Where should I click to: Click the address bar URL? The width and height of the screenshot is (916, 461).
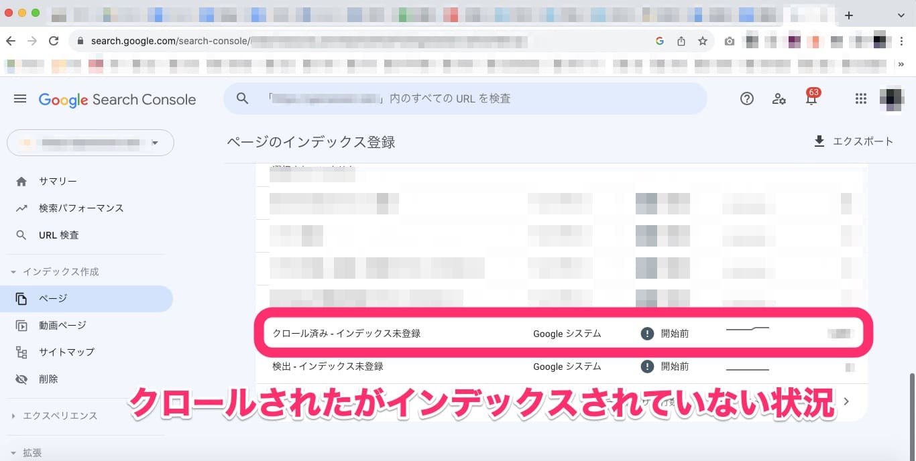pos(308,41)
